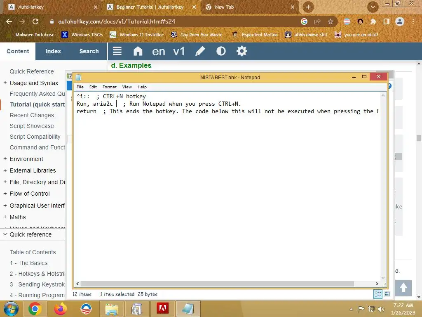Expand the Flow of Control tree item

5,194
